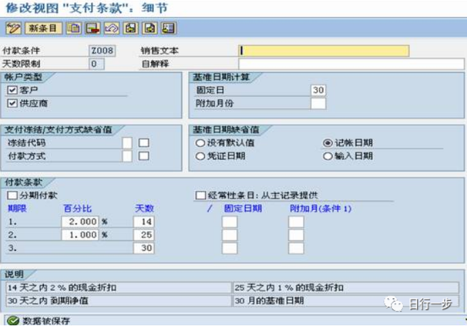
Task: Click the 付款条件 field showing Z008
Action: point(102,51)
